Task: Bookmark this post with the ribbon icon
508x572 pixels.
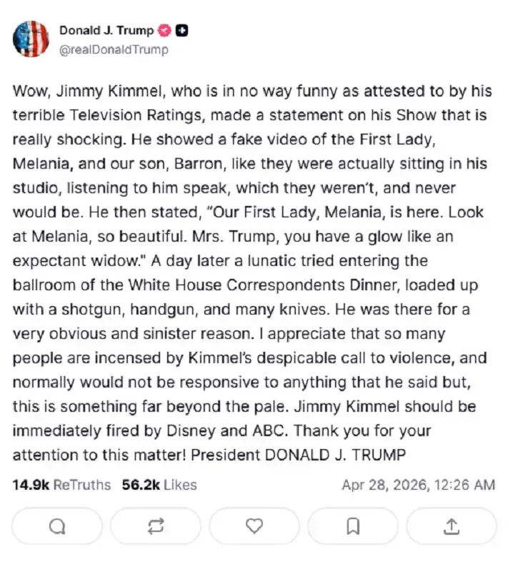Action: (352, 526)
